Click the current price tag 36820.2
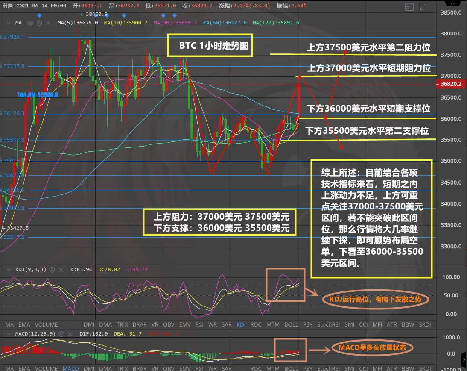 pos(451,84)
